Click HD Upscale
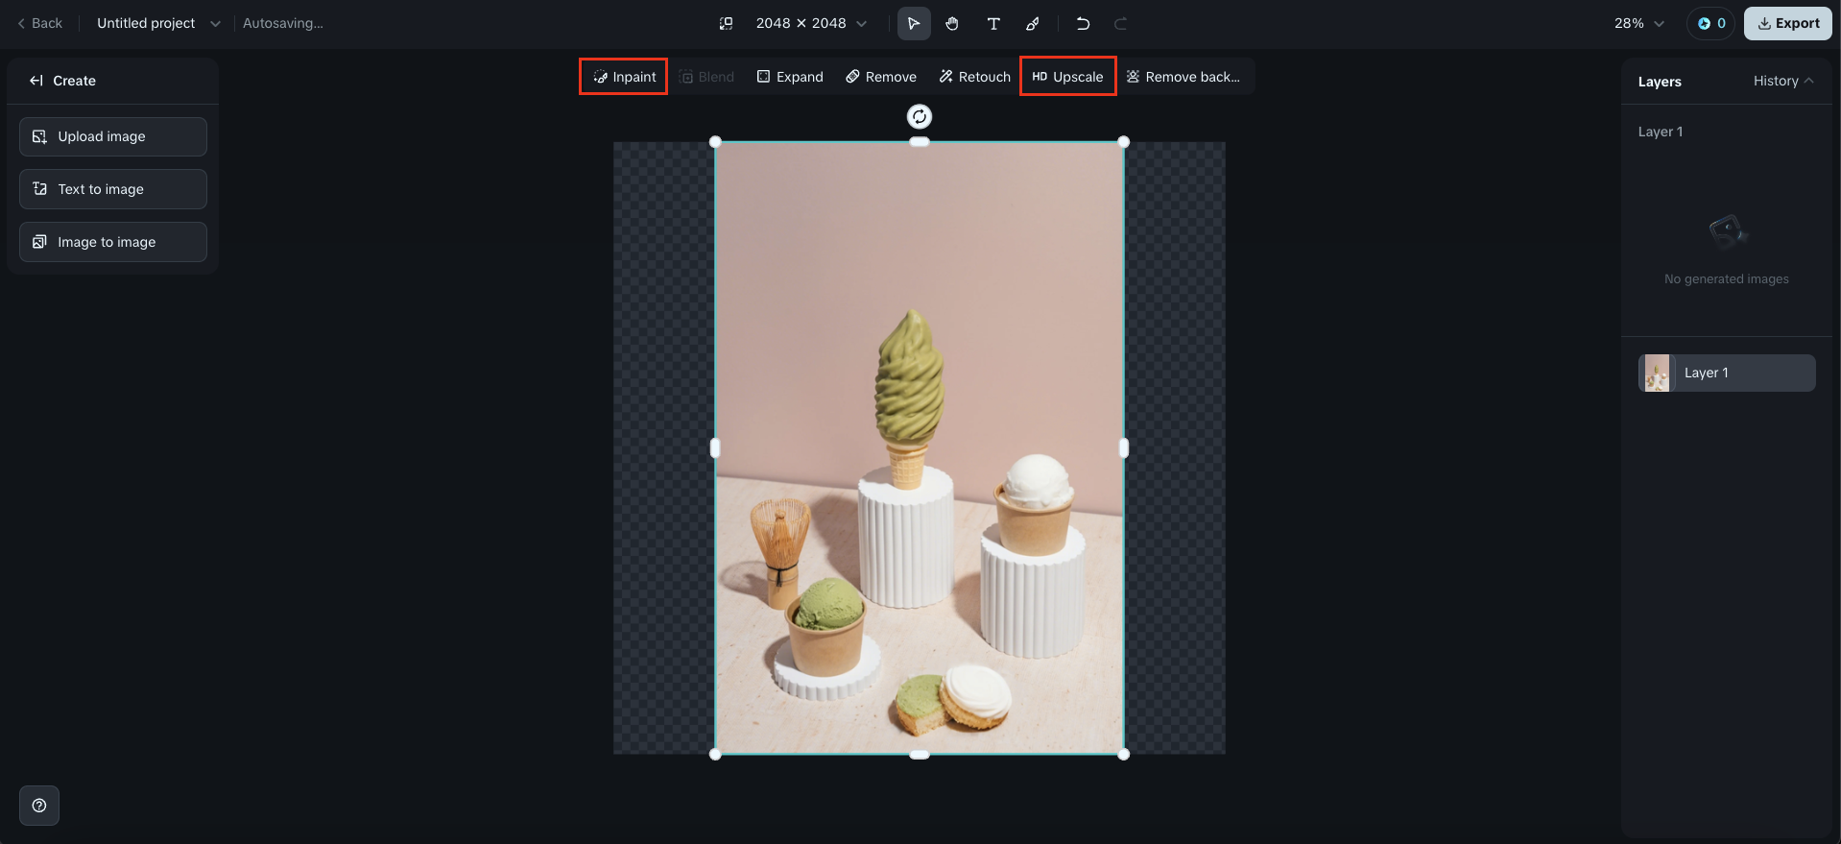This screenshot has height=844, width=1841. pyautogui.click(x=1067, y=77)
